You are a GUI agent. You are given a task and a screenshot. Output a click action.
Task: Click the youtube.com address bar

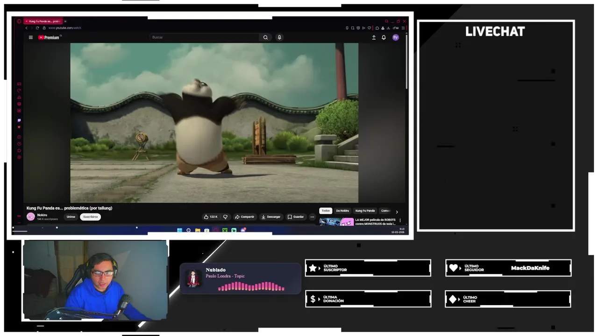(65, 28)
